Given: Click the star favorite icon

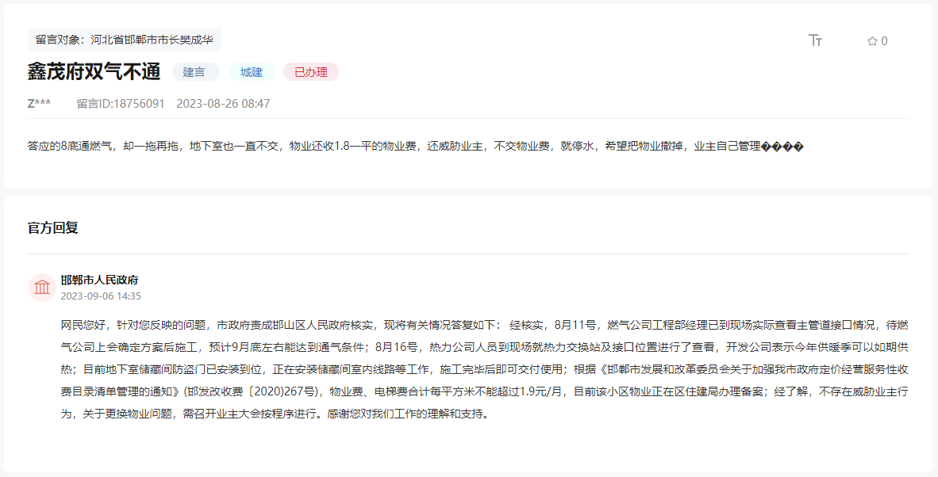Looking at the screenshot, I should click(871, 41).
